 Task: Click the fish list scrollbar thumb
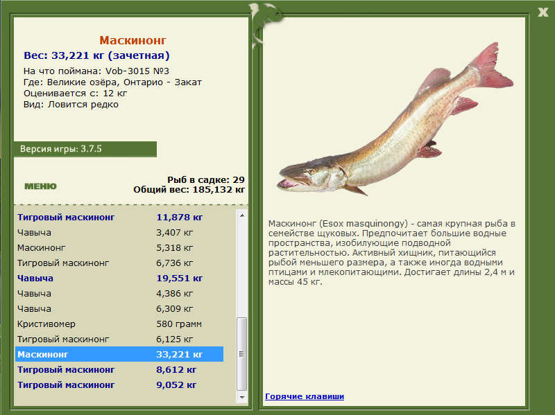242,354
